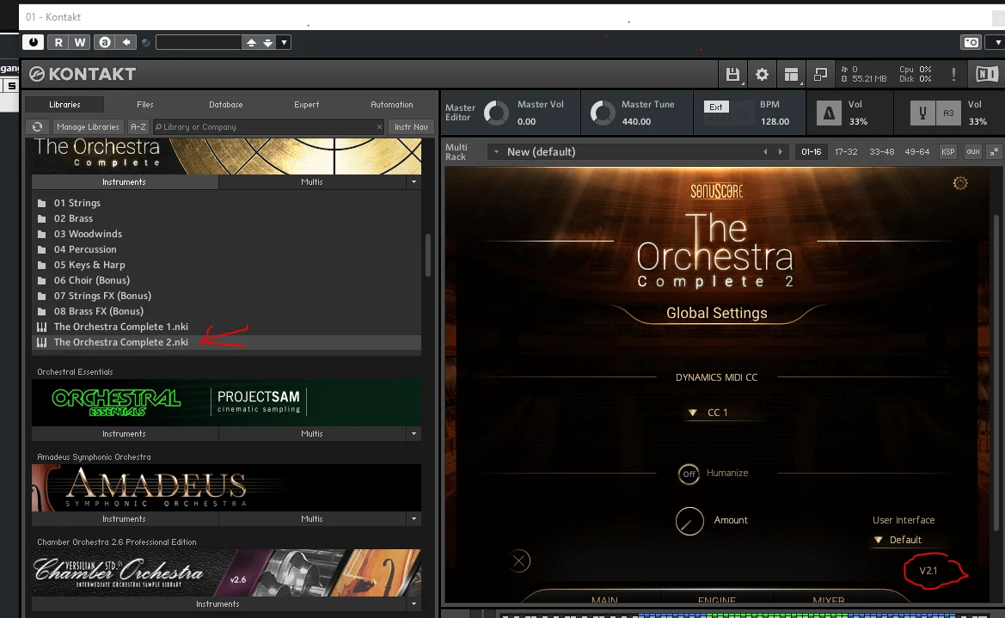Image resolution: width=1005 pixels, height=618 pixels.
Task: Click the Instr Nav button
Action: point(411,127)
